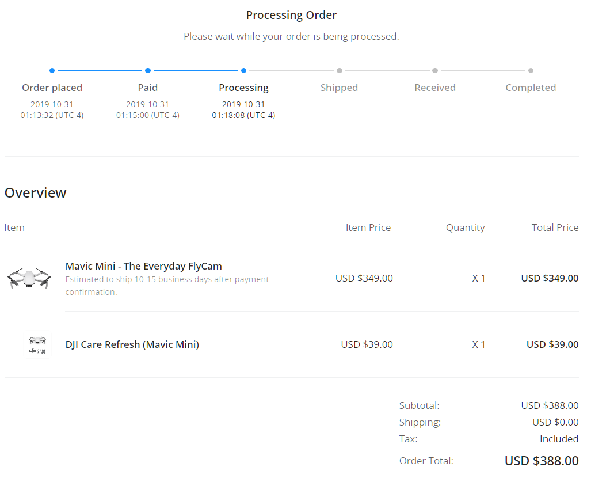591x478 pixels.
Task: Click the Quantity column header
Action: tap(466, 228)
